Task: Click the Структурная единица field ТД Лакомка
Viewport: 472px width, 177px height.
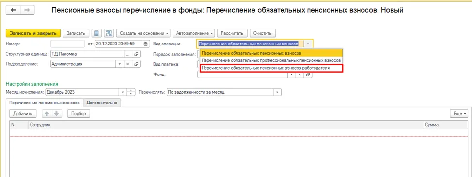Action: tap(87, 54)
